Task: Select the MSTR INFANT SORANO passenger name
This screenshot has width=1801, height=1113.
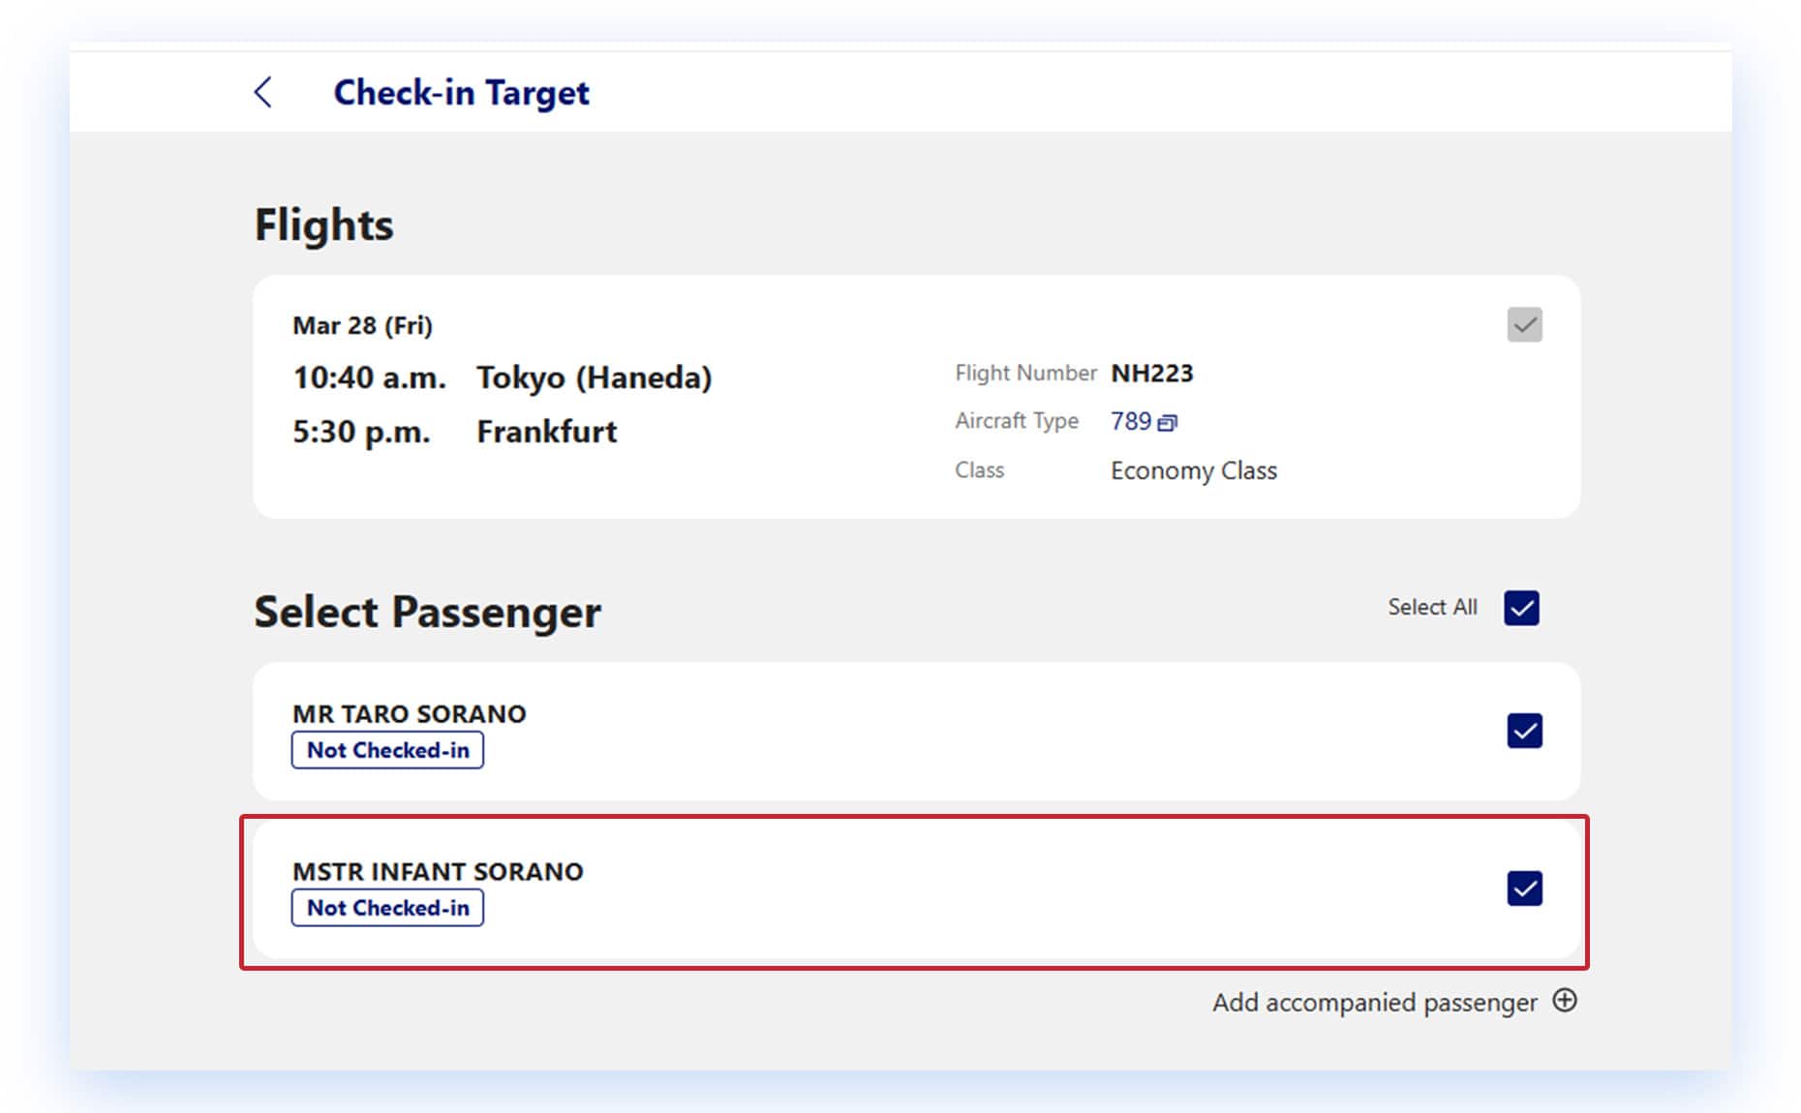Action: [x=438, y=872]
